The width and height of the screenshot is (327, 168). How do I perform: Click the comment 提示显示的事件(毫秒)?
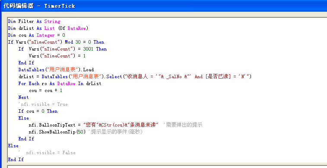coord(115,132)
